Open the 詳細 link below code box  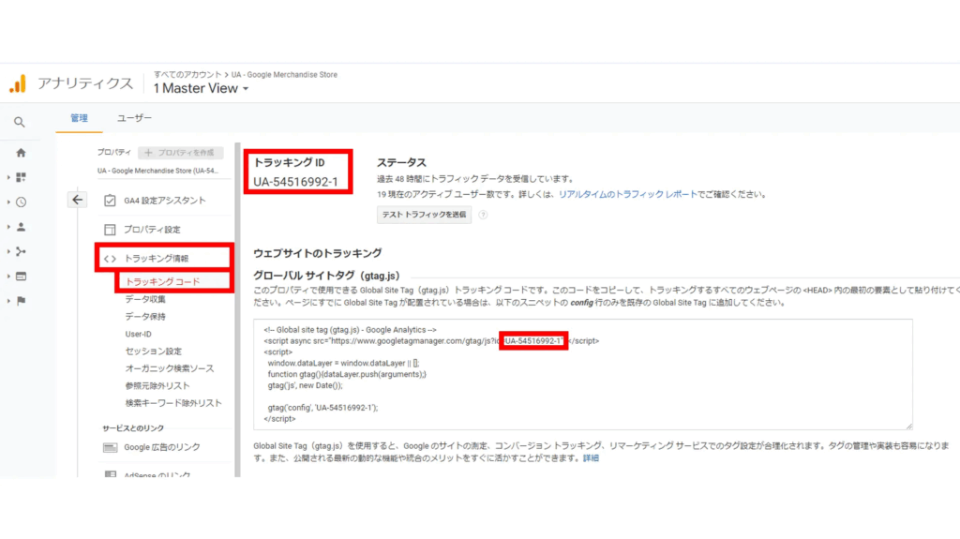[x=591, y=458]
